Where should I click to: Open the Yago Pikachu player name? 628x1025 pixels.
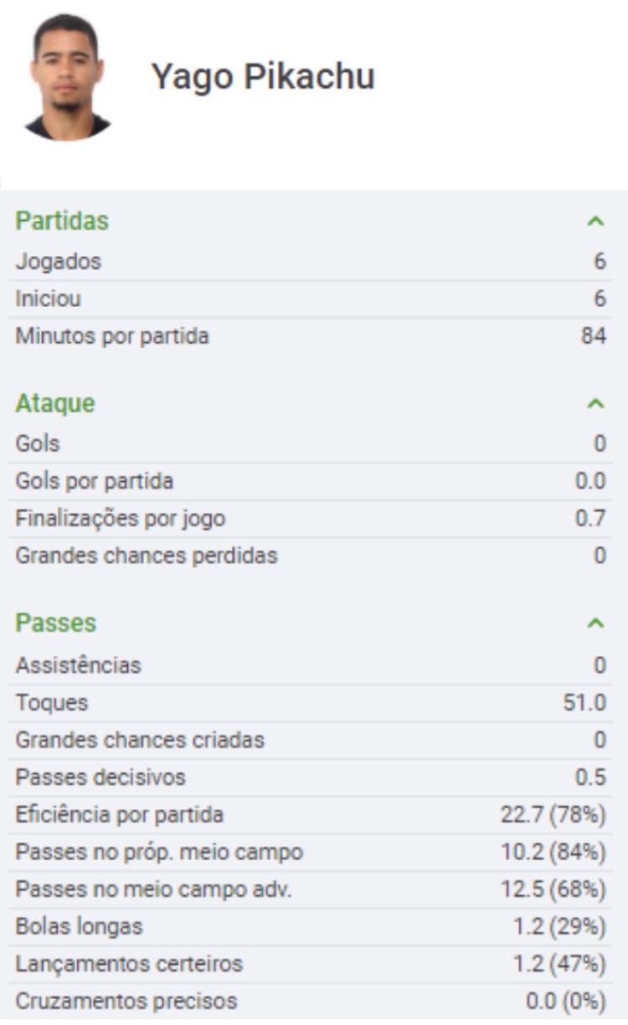(x=262, y=77)
